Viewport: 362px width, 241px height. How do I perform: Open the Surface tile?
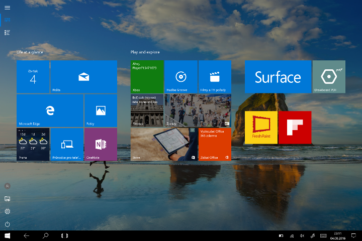click(278, 77)
